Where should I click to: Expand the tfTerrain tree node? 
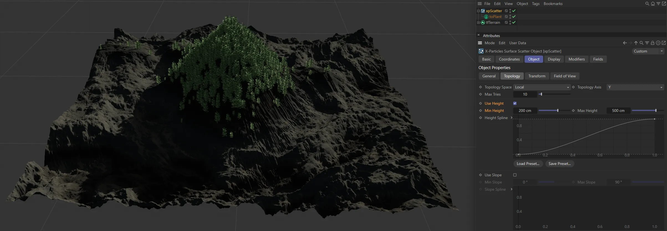pyautogui.click(x=478, y=22)
